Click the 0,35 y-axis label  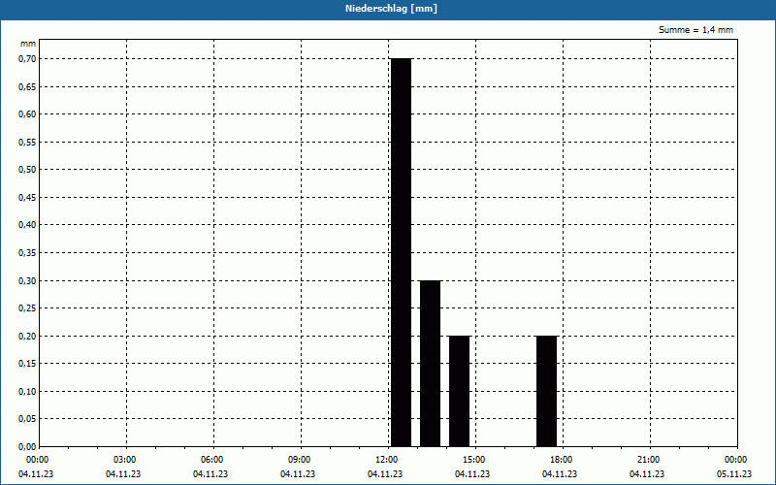(28, 253)
